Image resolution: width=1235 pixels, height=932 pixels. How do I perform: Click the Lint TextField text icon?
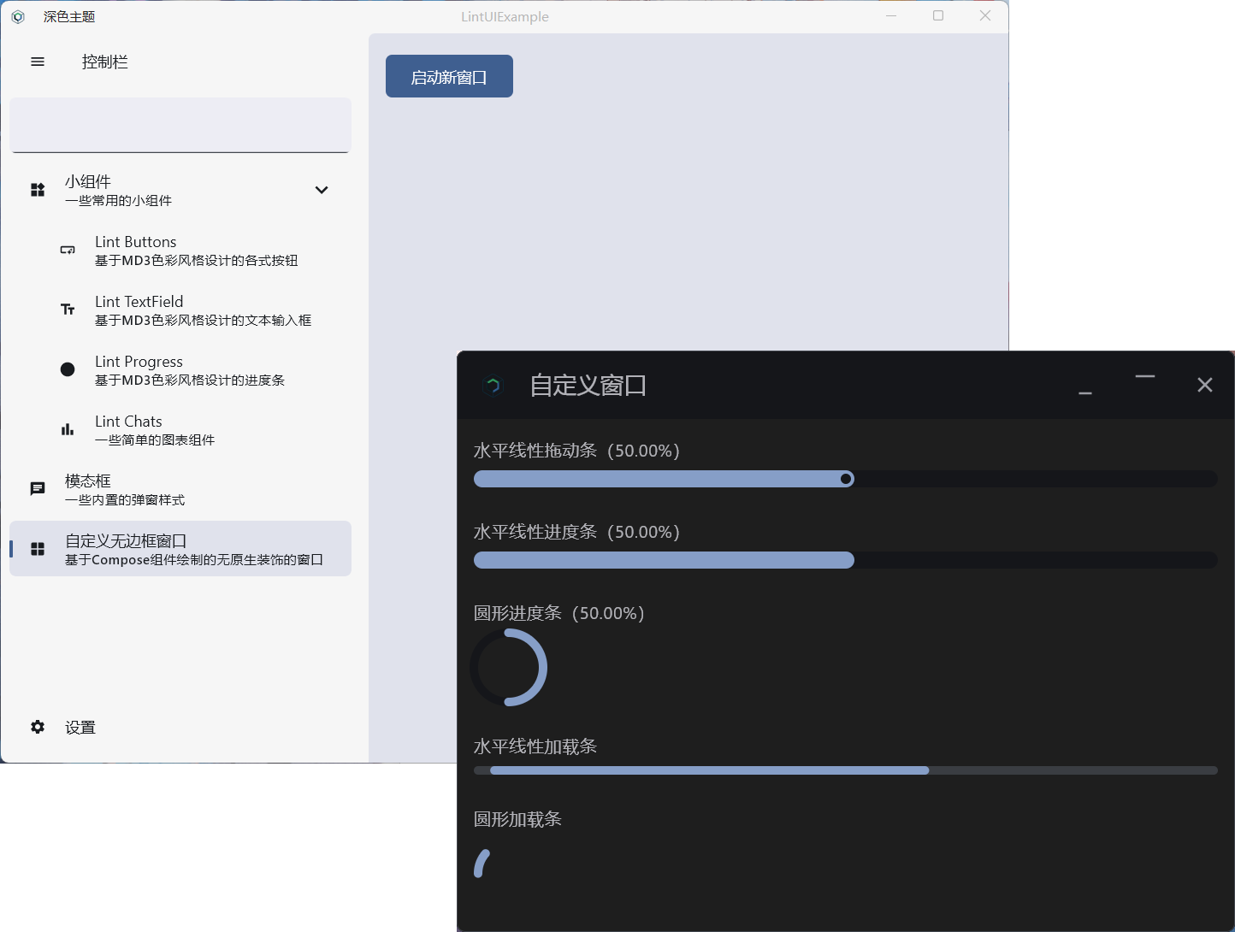pyautogui.click(x=68, y=310)
